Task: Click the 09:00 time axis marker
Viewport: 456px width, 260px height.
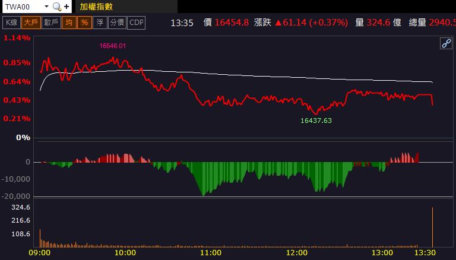Action: point(40,253)
